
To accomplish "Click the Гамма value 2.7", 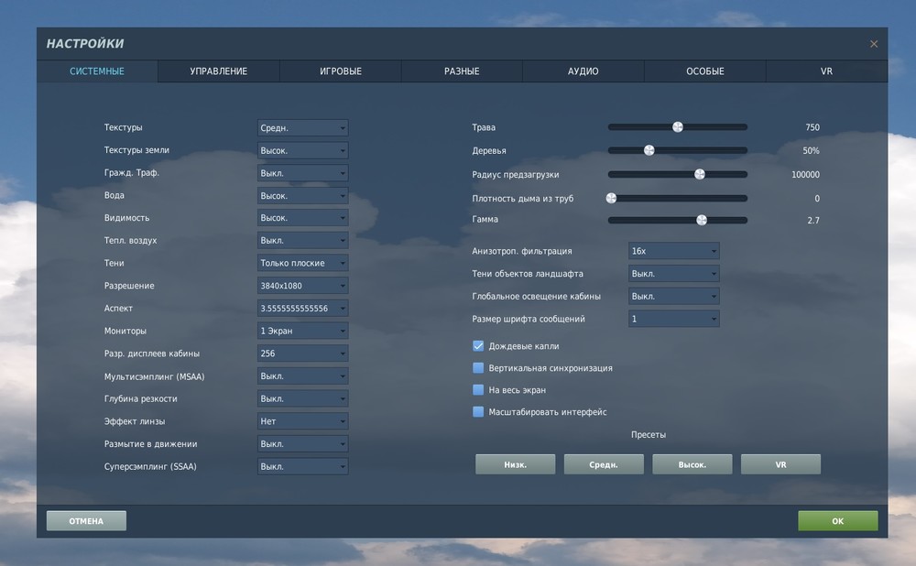I will (813, 220).
